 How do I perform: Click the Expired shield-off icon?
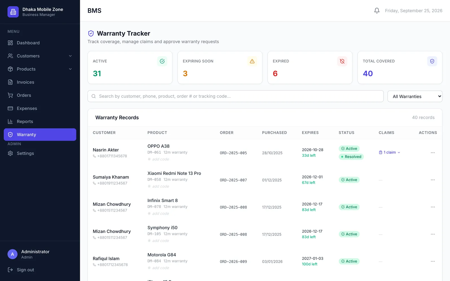click(342, 61)
